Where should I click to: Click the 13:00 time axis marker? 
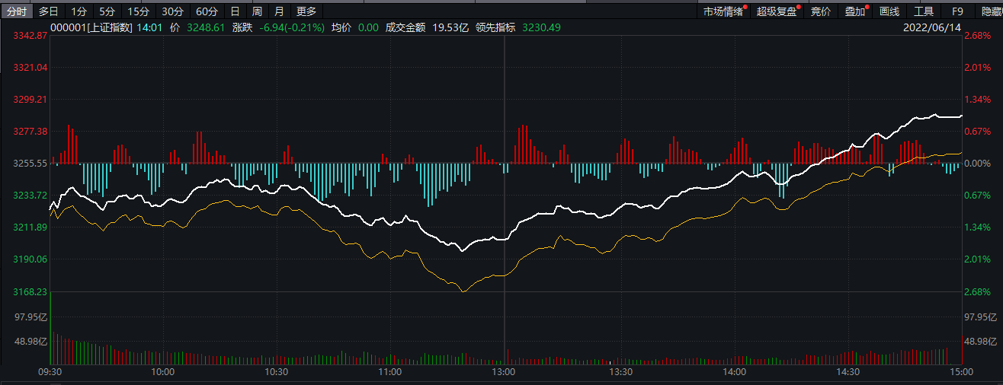click(x=504, y=373)
